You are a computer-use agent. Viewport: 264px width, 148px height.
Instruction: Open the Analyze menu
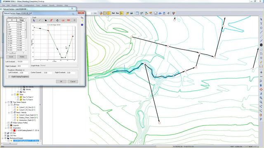tap(45, 5)
